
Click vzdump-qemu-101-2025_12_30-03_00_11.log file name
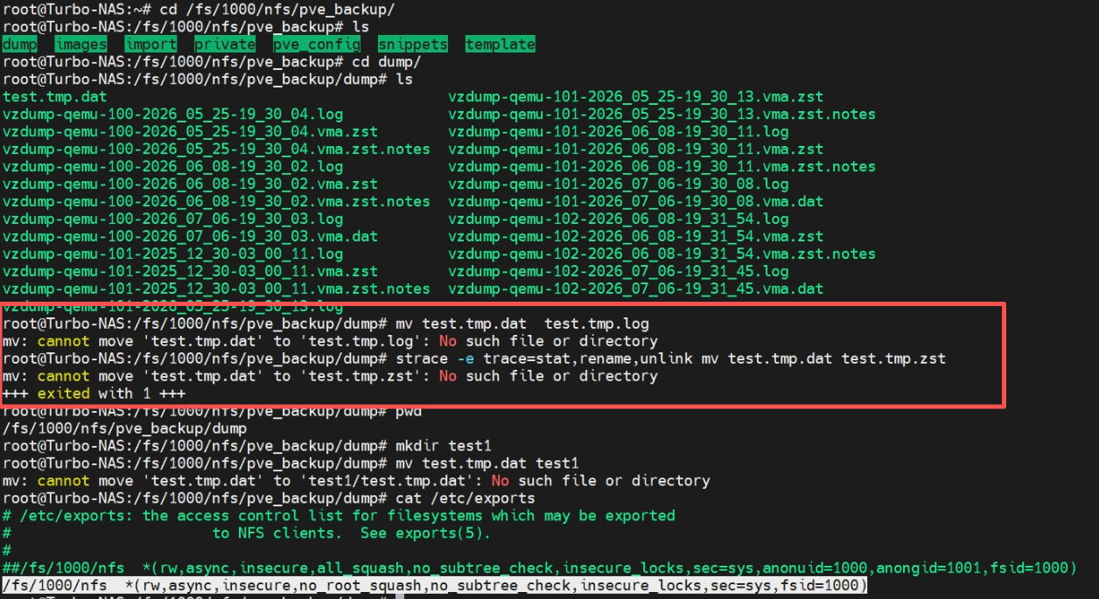pyautogui.click(x=173, y=254)
